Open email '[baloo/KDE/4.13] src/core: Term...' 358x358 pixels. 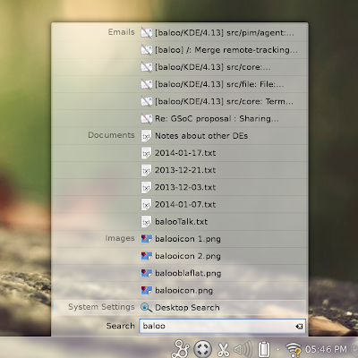pos(180,101)
